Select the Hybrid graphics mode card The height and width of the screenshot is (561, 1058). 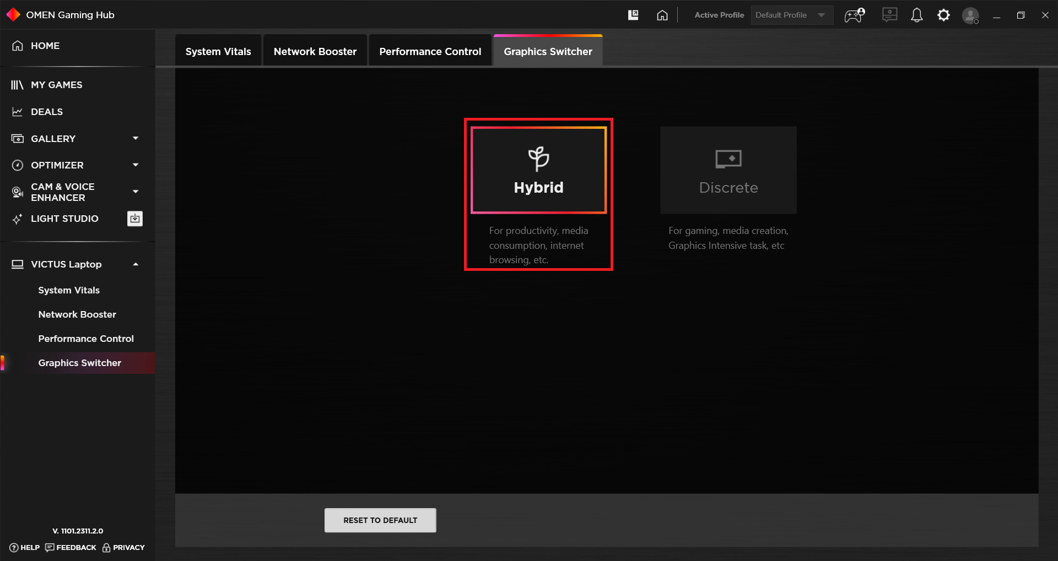(x=538, y=170)
